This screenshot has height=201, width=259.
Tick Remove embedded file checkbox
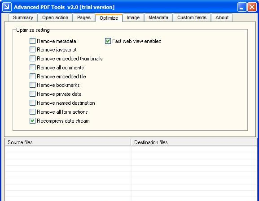32,76
